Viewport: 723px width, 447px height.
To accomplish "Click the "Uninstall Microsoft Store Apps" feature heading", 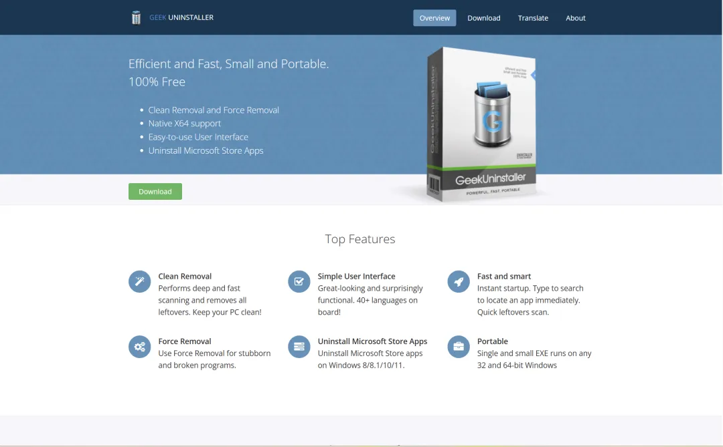I will point(373,341).
